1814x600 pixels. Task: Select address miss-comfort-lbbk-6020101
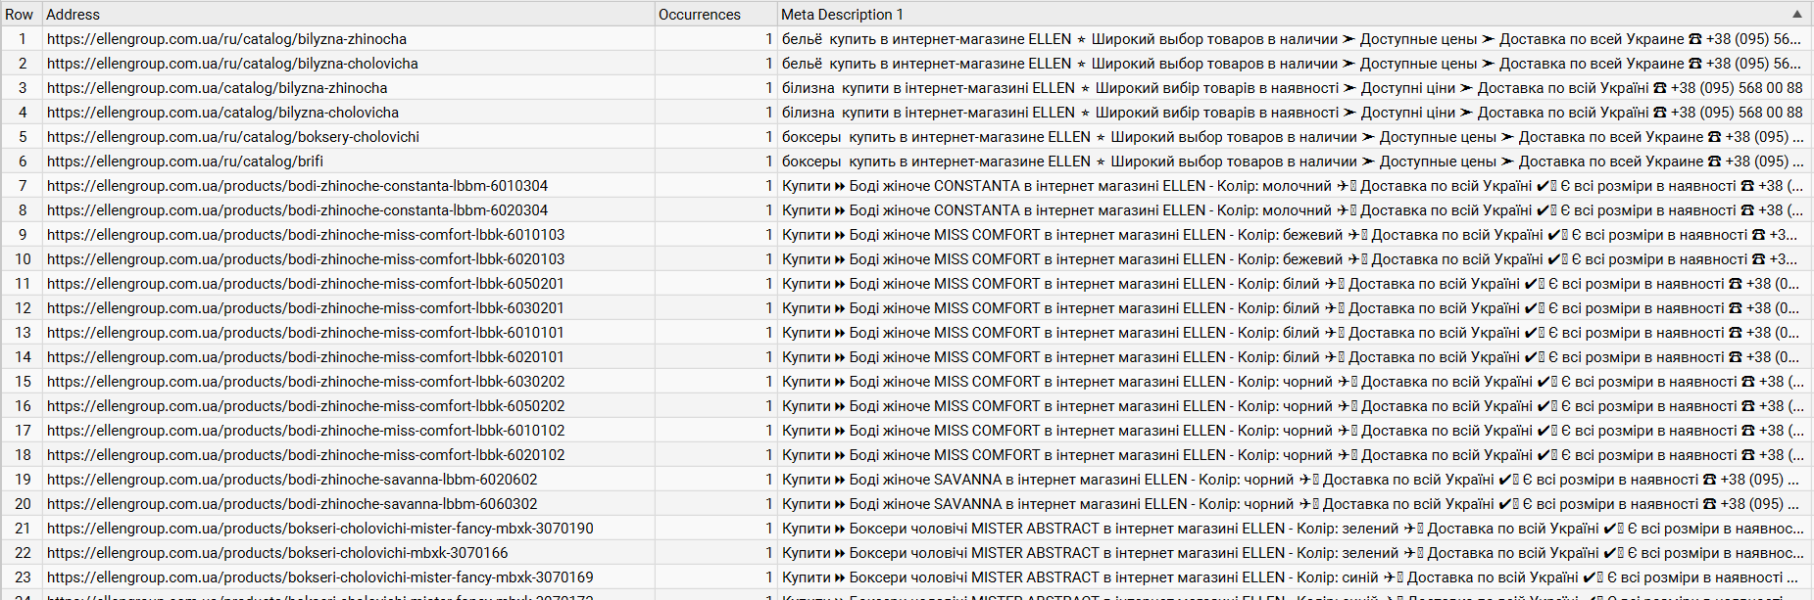[349, 357]
